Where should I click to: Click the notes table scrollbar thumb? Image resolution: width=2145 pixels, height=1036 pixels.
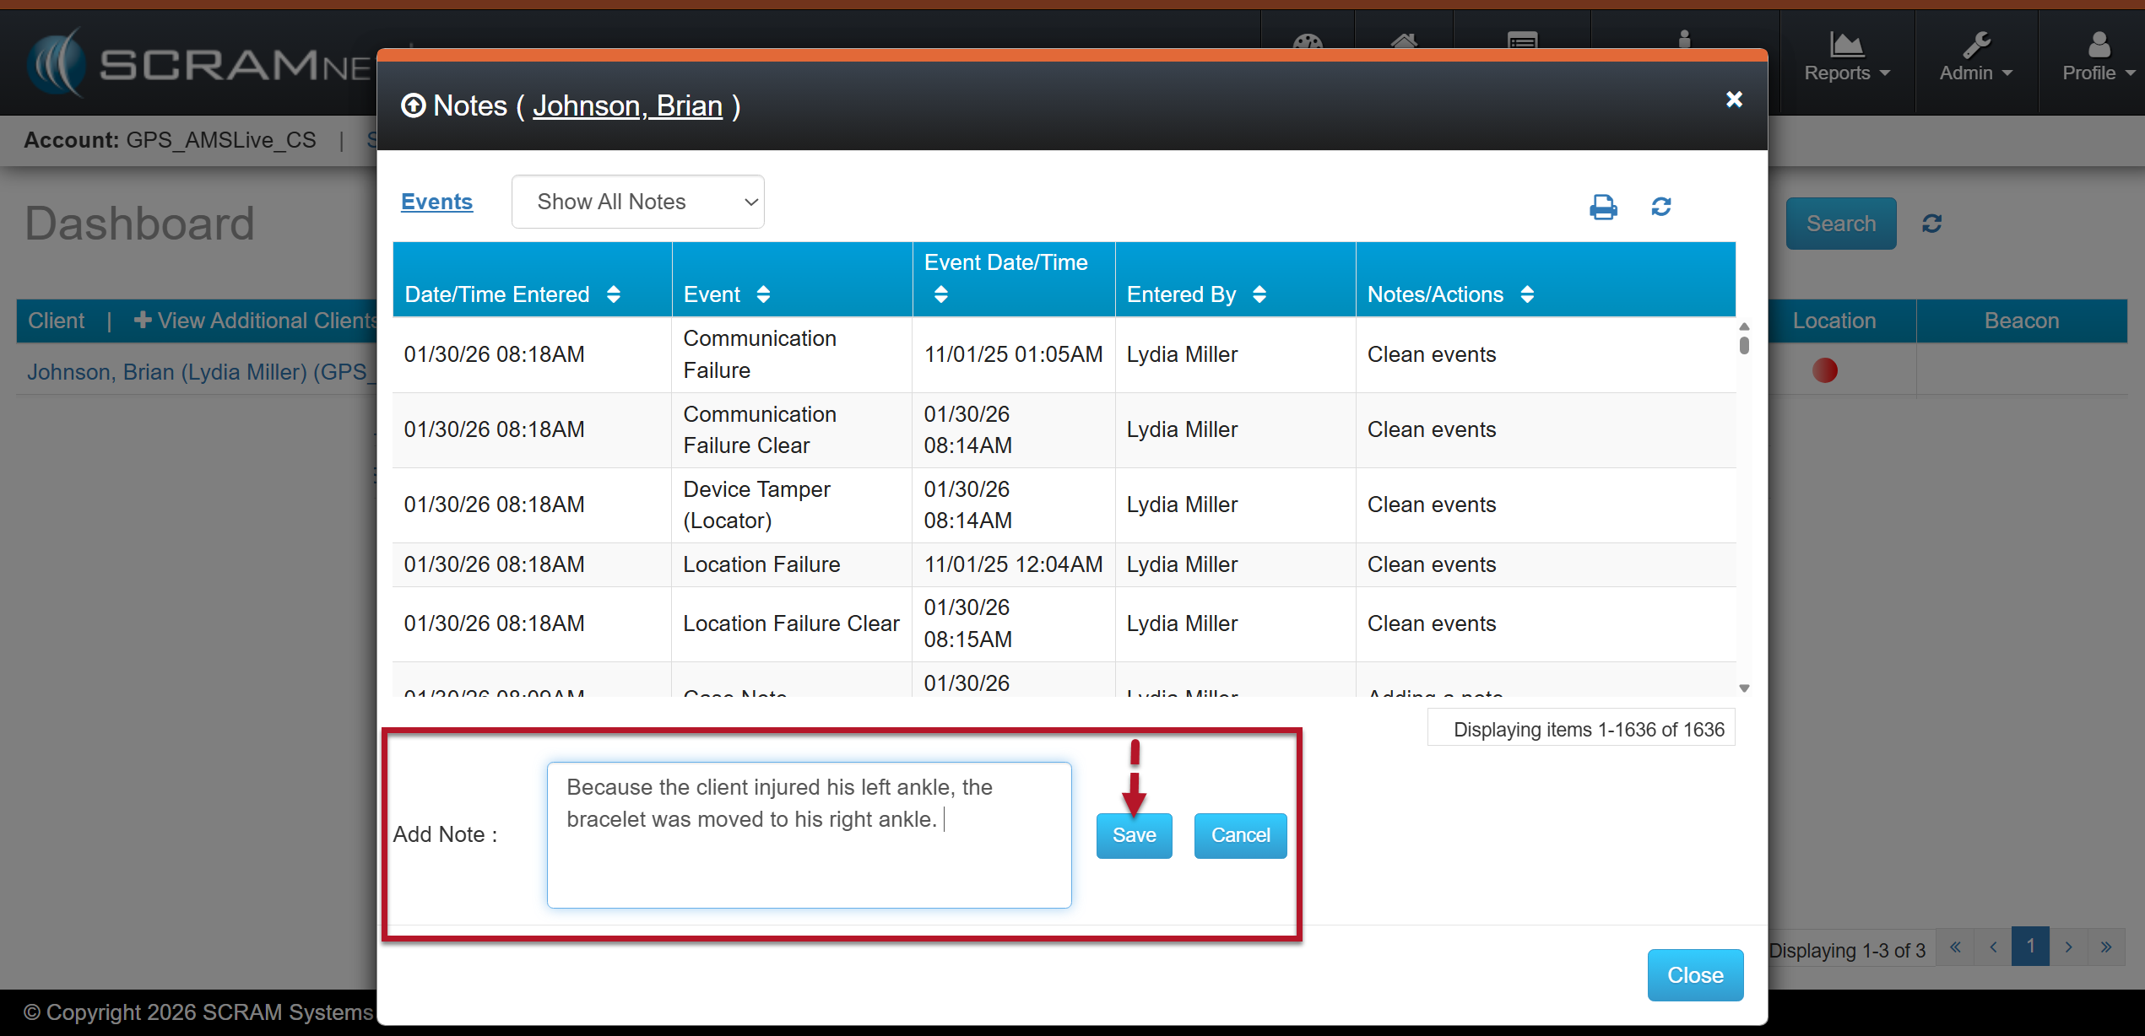point(1744,345)
